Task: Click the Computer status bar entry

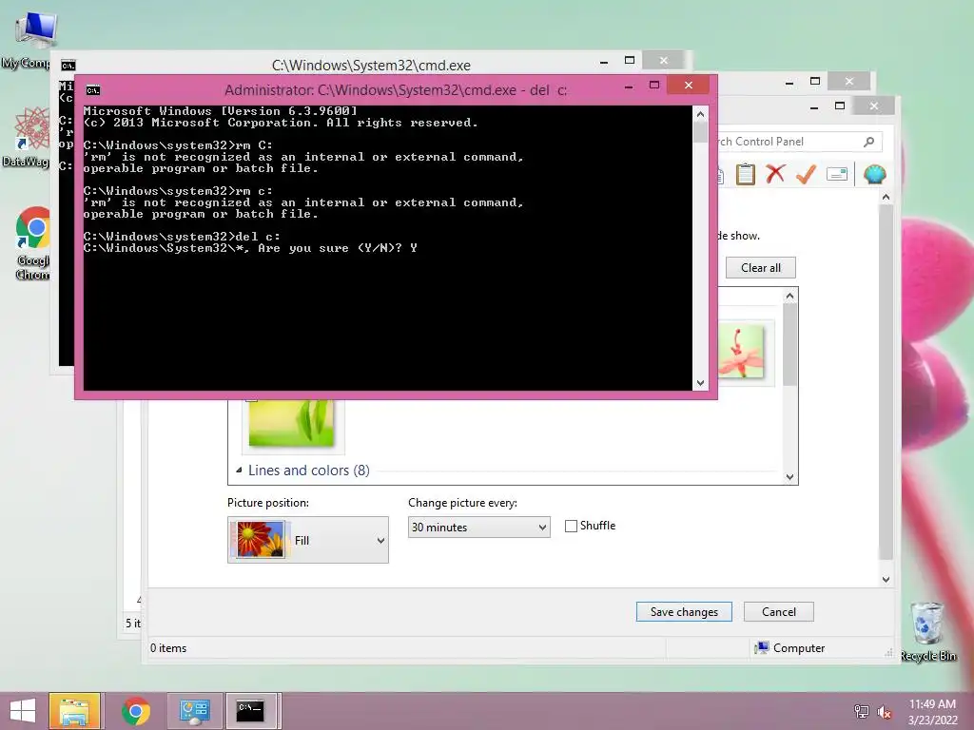Action: pos(789,648)
